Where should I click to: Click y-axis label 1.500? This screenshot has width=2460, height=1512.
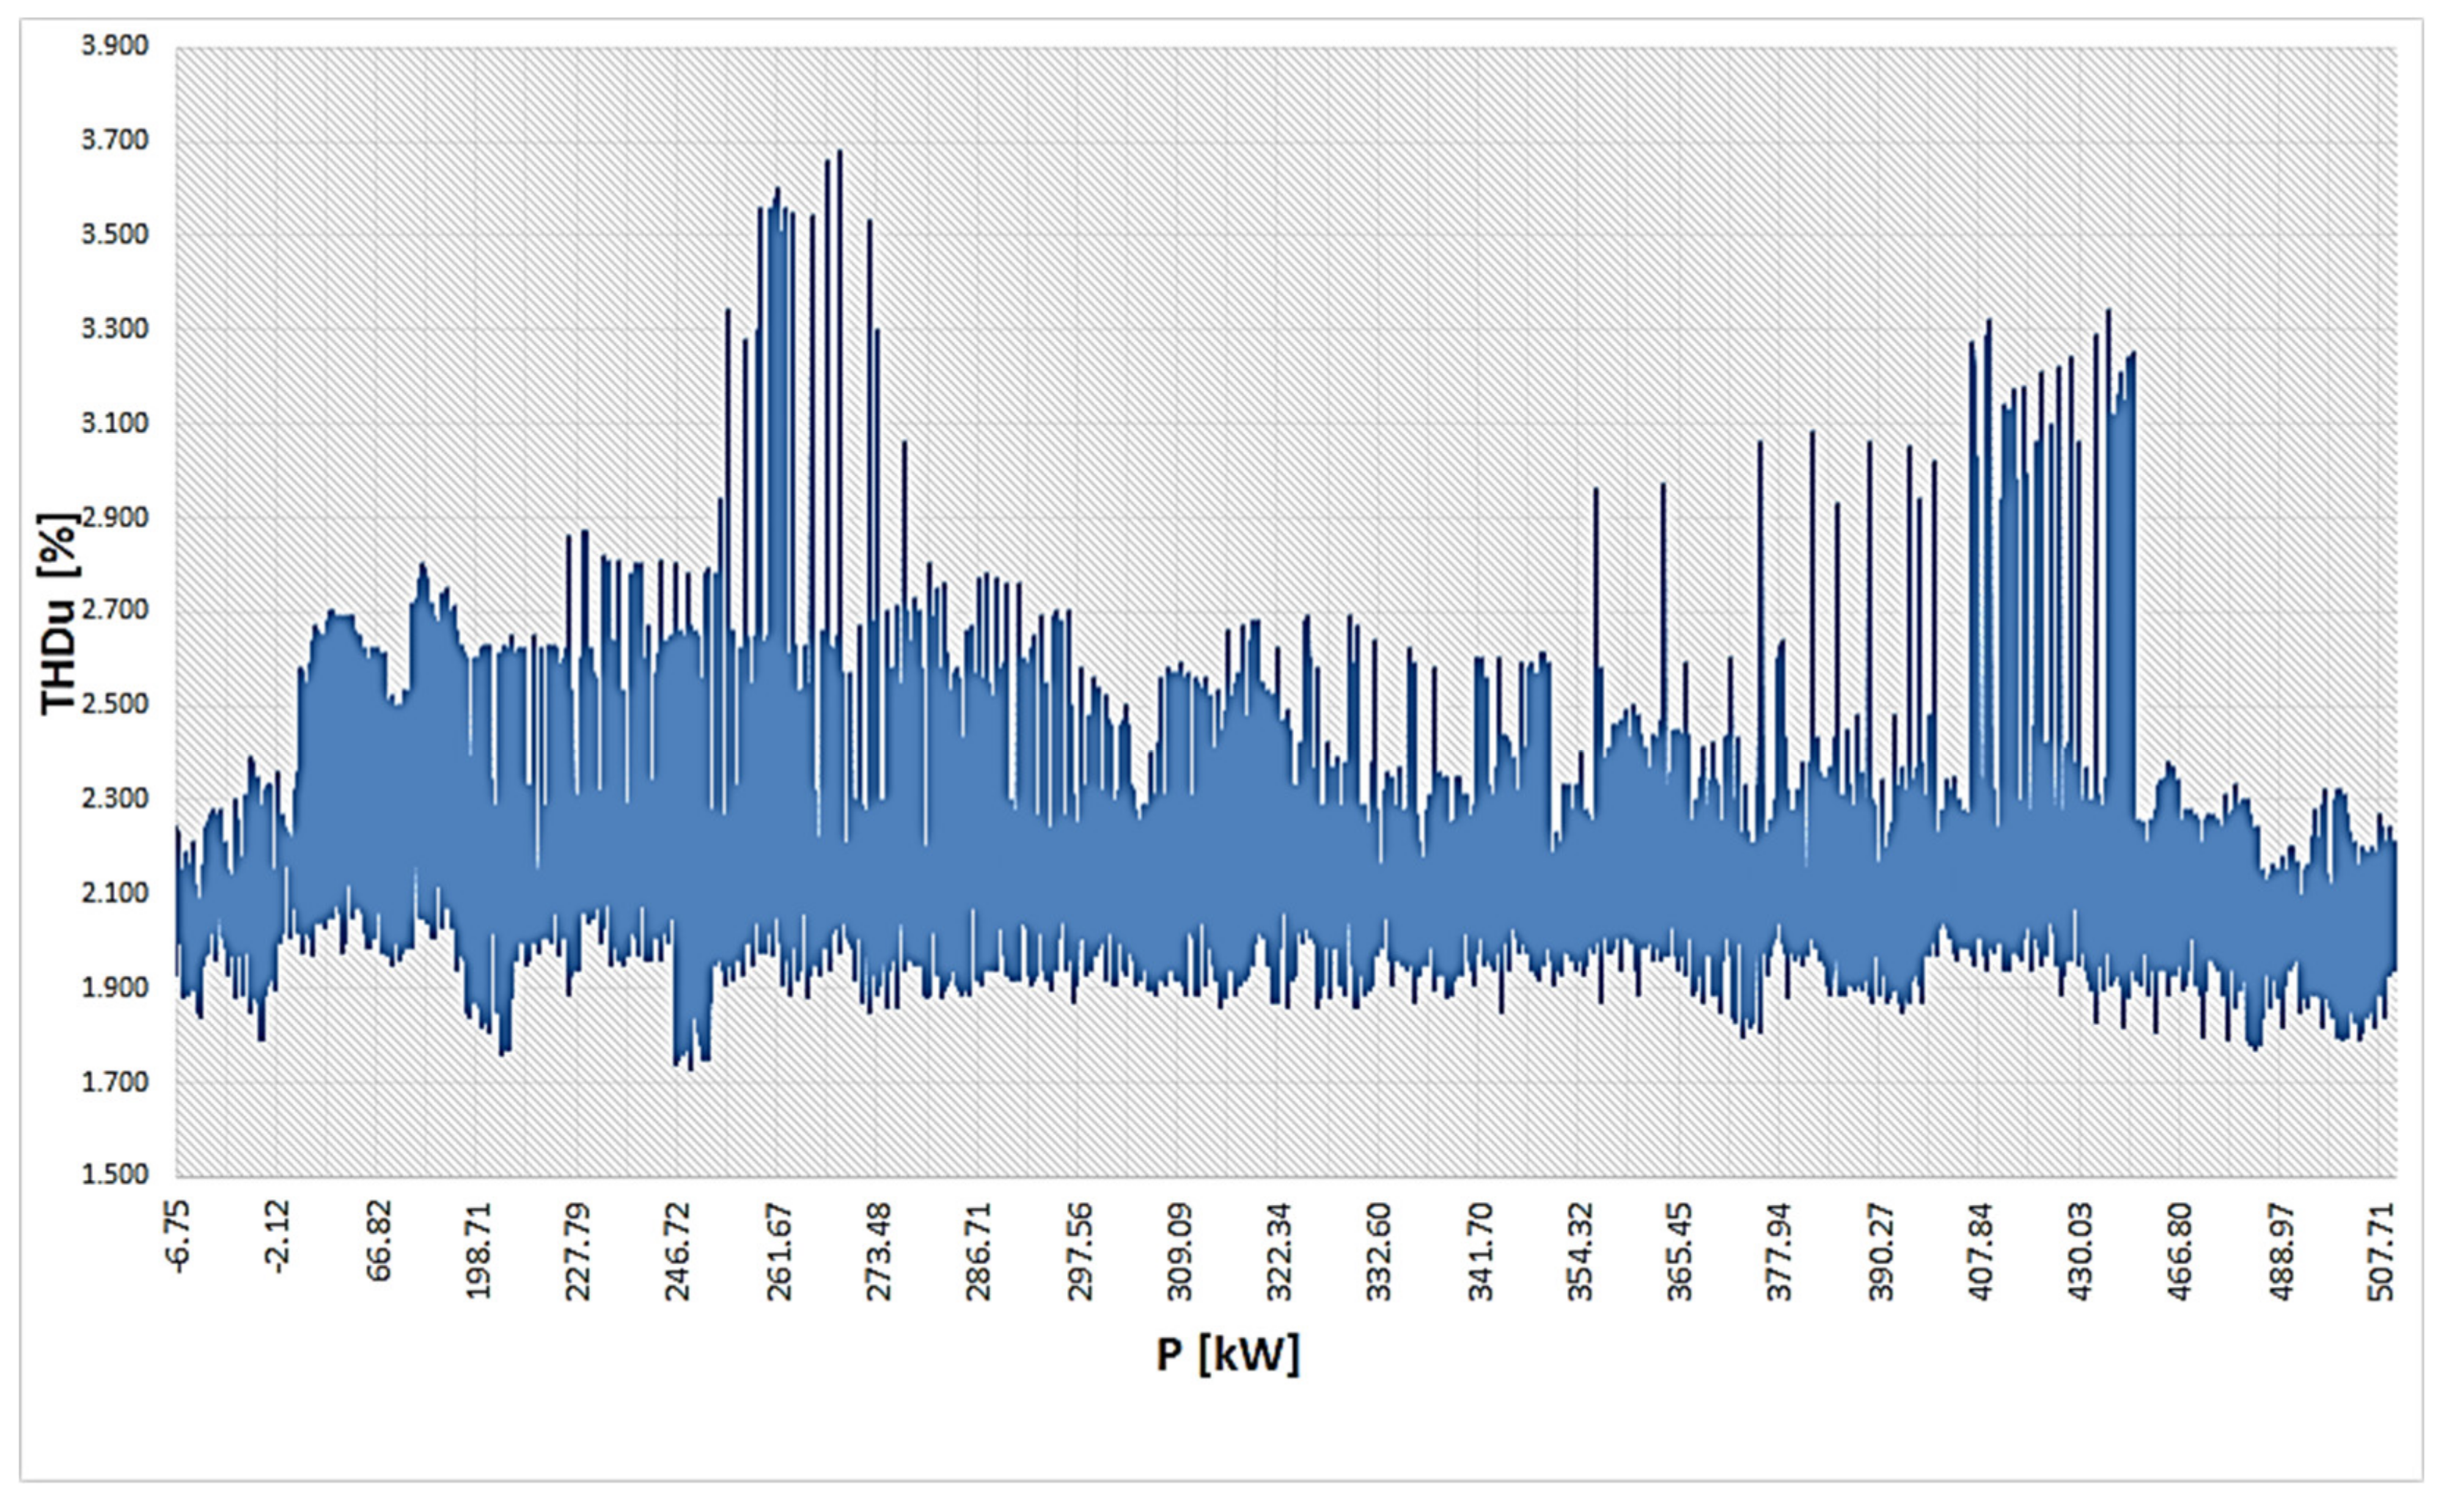(115, 1173)
